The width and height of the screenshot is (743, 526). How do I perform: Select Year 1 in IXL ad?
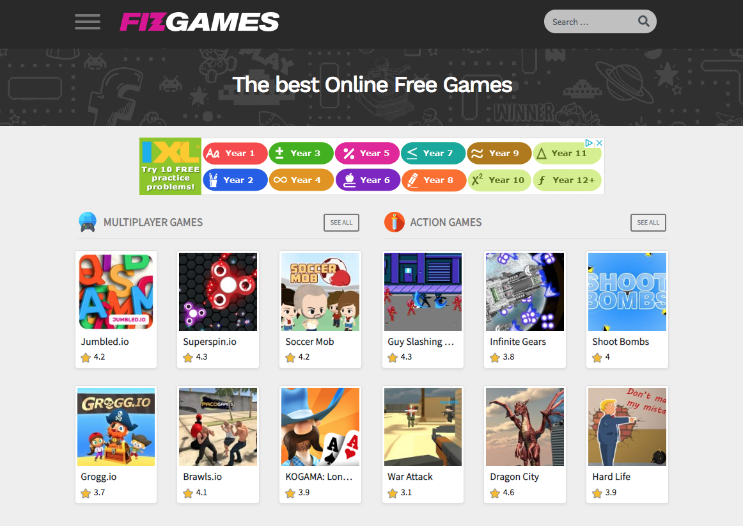(235, 153)
